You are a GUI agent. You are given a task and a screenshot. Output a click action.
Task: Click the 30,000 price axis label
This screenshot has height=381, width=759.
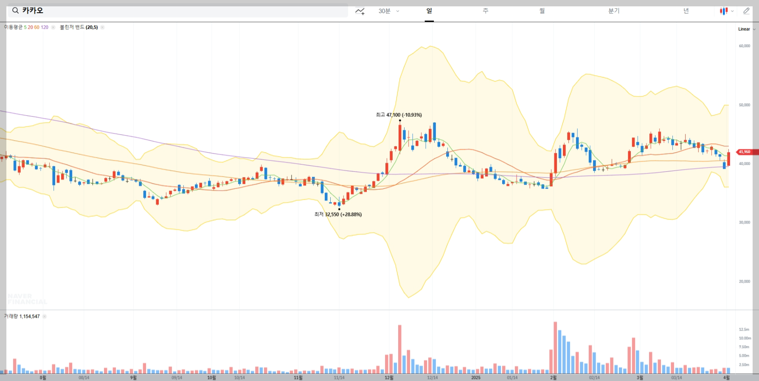tap(744, 222)
